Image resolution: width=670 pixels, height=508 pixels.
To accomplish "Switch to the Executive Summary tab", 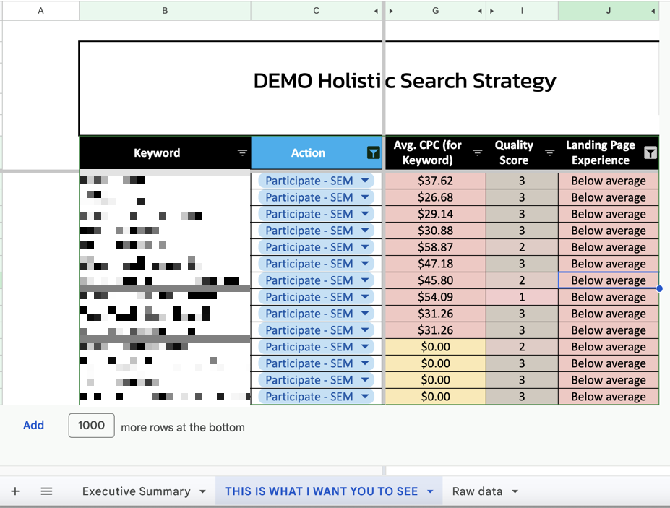I will pyautogui.click(x=136, y=491).
